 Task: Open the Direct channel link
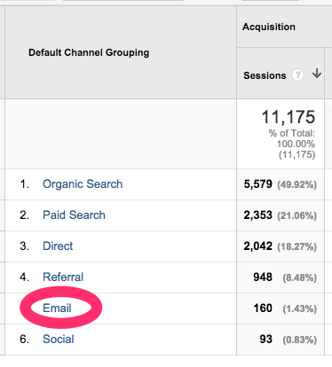click(x=58, y=246)
